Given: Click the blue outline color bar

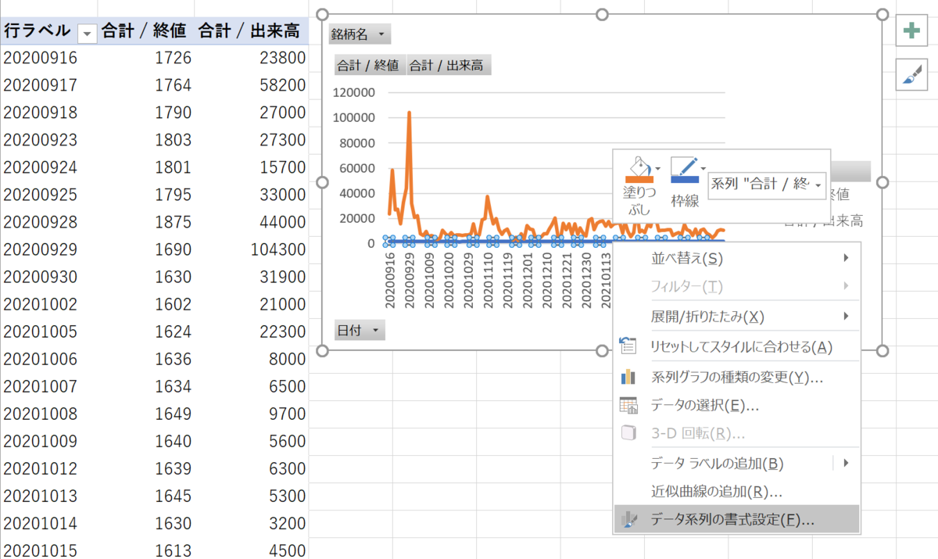Looking at the screenshot, I should tap(685, 178).
